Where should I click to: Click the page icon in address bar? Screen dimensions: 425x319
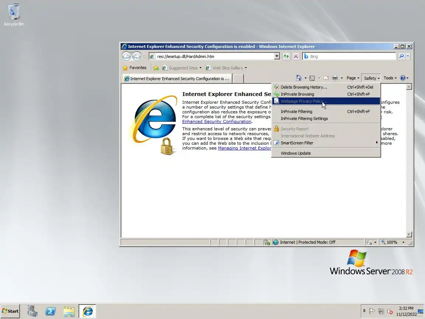(152, 56)
